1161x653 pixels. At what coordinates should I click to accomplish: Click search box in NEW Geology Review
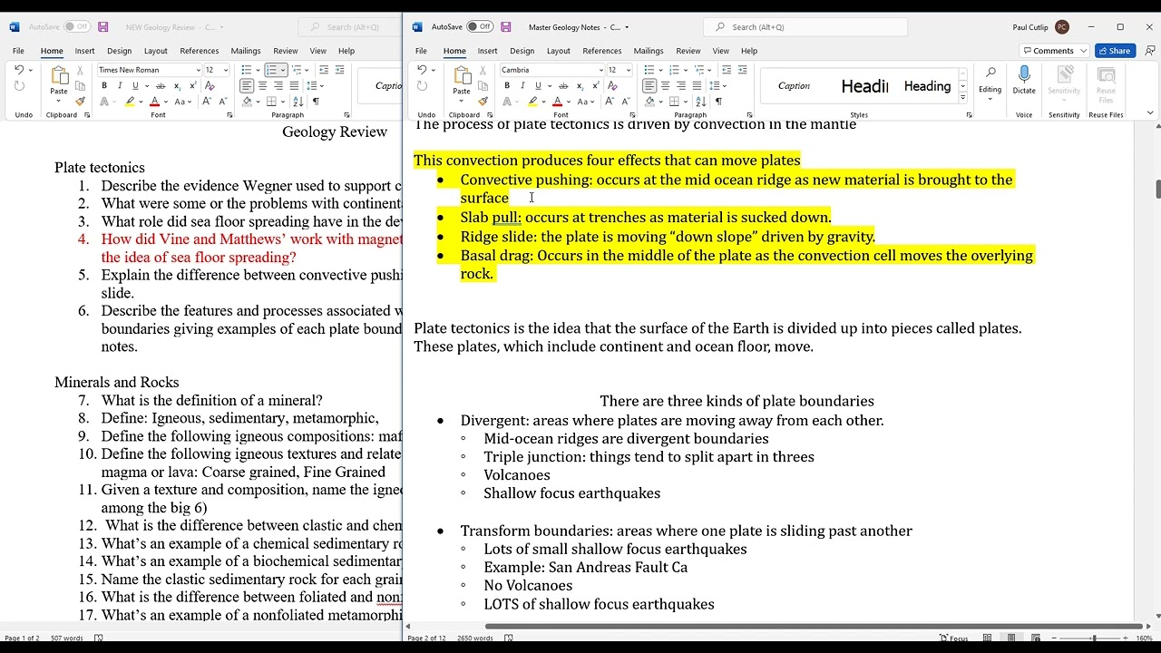click(350, 26)
